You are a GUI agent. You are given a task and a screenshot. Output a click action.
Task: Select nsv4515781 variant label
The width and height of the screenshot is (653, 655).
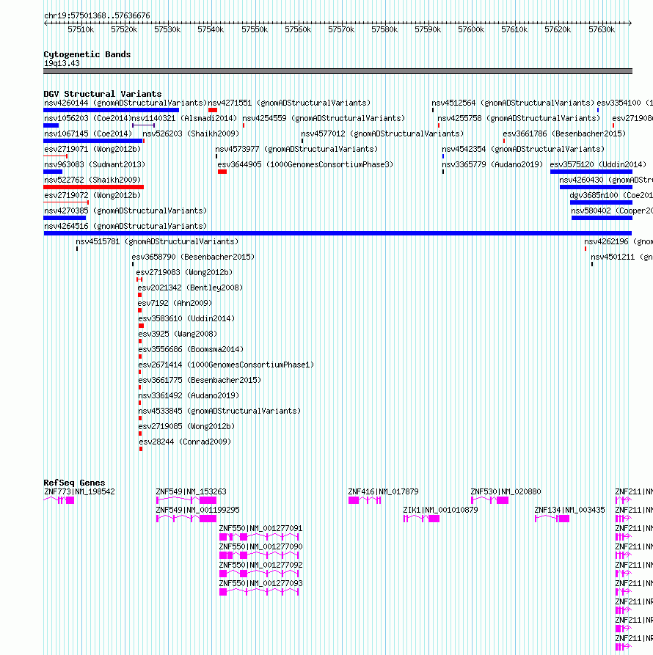[x=157, y=241]
